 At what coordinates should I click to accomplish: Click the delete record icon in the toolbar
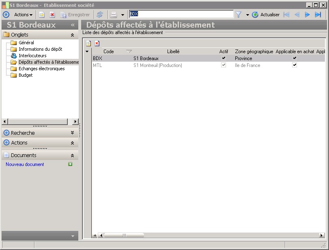click(52, 15)
